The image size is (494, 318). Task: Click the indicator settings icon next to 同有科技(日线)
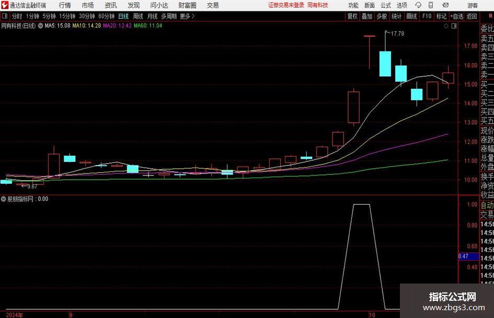point(40,26)
